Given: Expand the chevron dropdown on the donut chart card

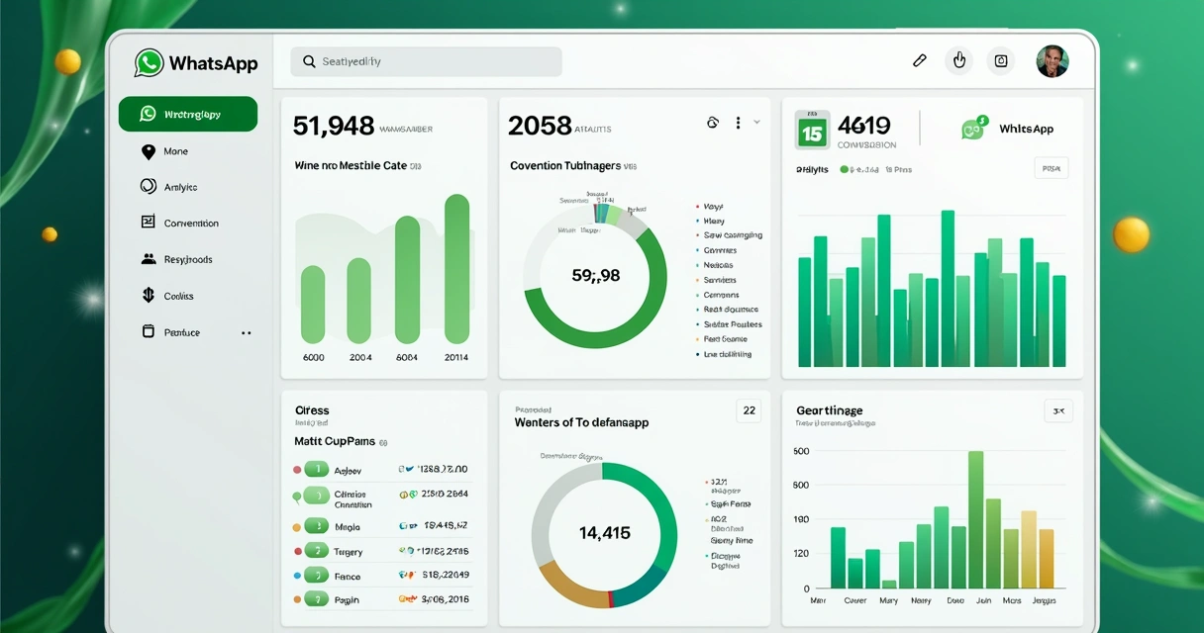Looking at the screenshot, I should pyautogui.click(x=757, y=121).
